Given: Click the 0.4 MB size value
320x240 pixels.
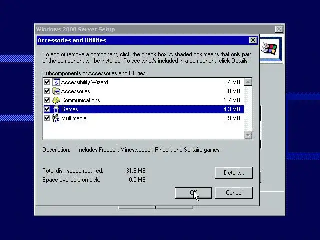Looking at the screenshot, I should 232,82.
